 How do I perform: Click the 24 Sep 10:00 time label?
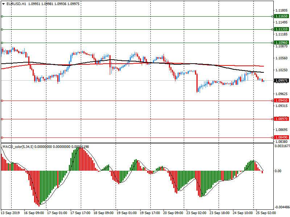(x=243, y=213)
